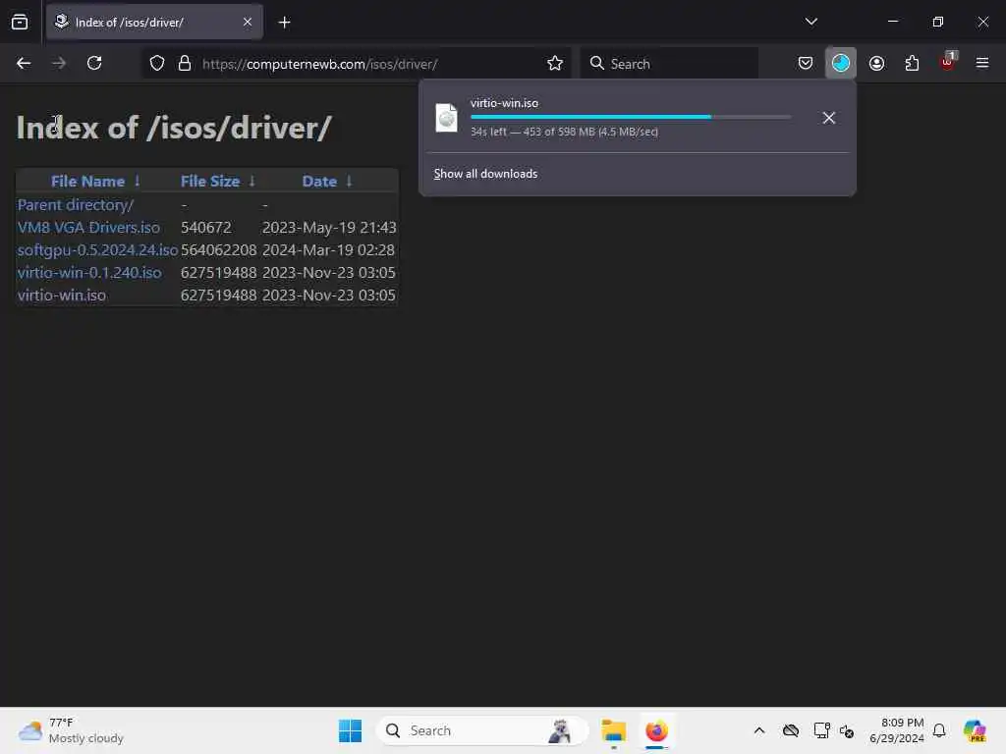The image size is (1006, 754).
Task: Click Show all downloads
Action: (x=485, y=174)
